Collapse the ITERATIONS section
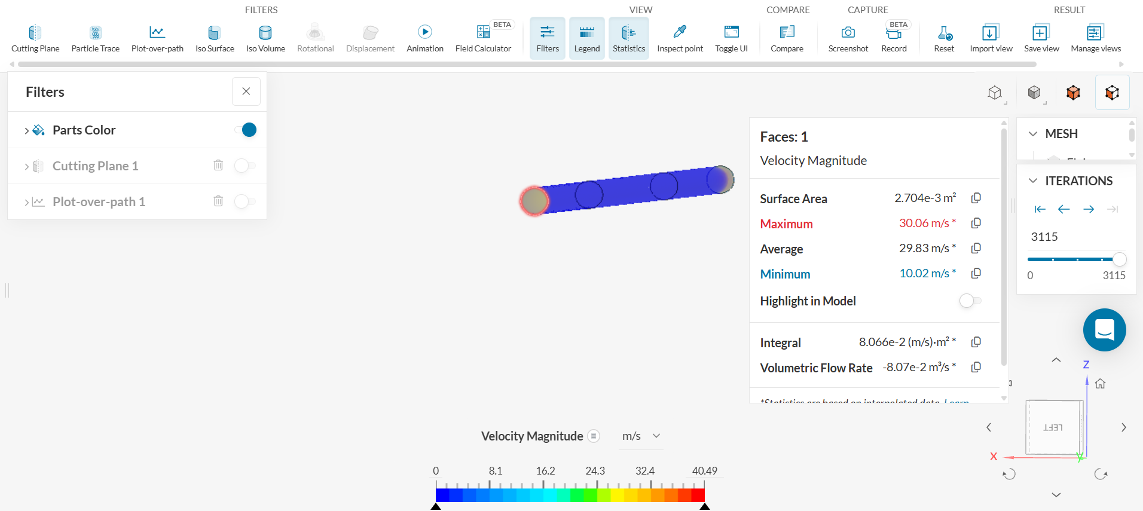This screenshot has height=511, width=1143. coord(1032,180)
